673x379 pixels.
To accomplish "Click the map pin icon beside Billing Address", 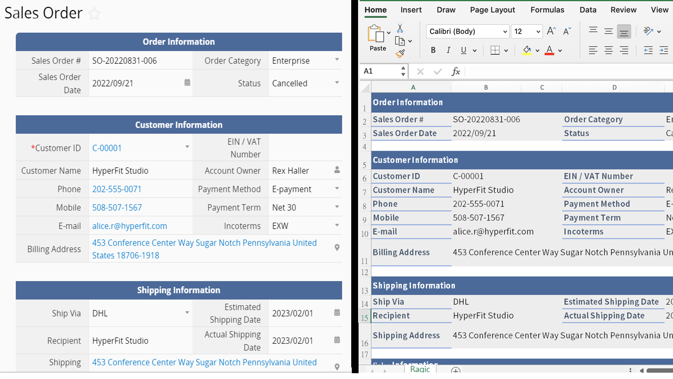I will click(336, 247).
